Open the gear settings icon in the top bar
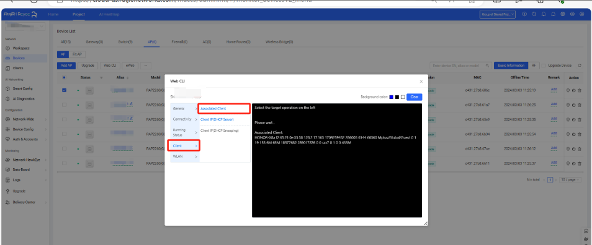Image resolution: width=592 pixels, height=245 pixels. (572, 14)
